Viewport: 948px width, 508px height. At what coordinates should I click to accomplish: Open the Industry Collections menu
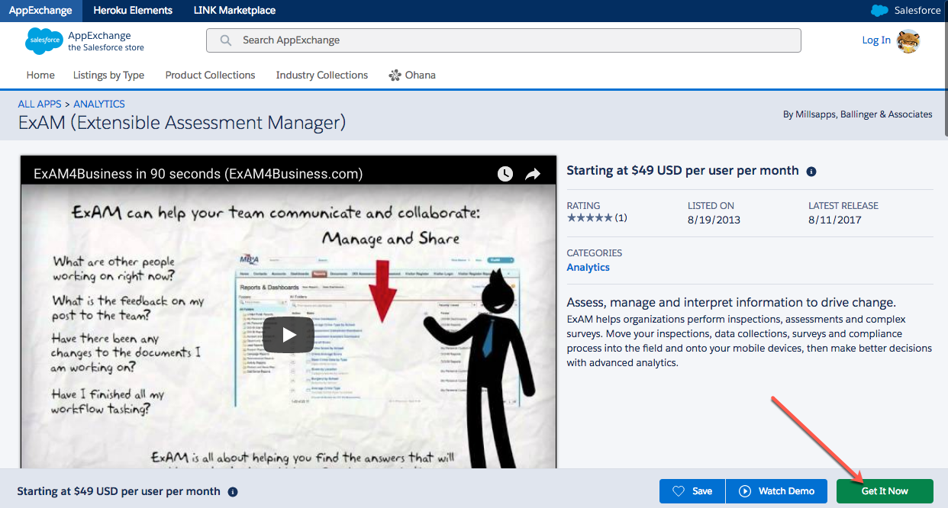tap(321, 75)
